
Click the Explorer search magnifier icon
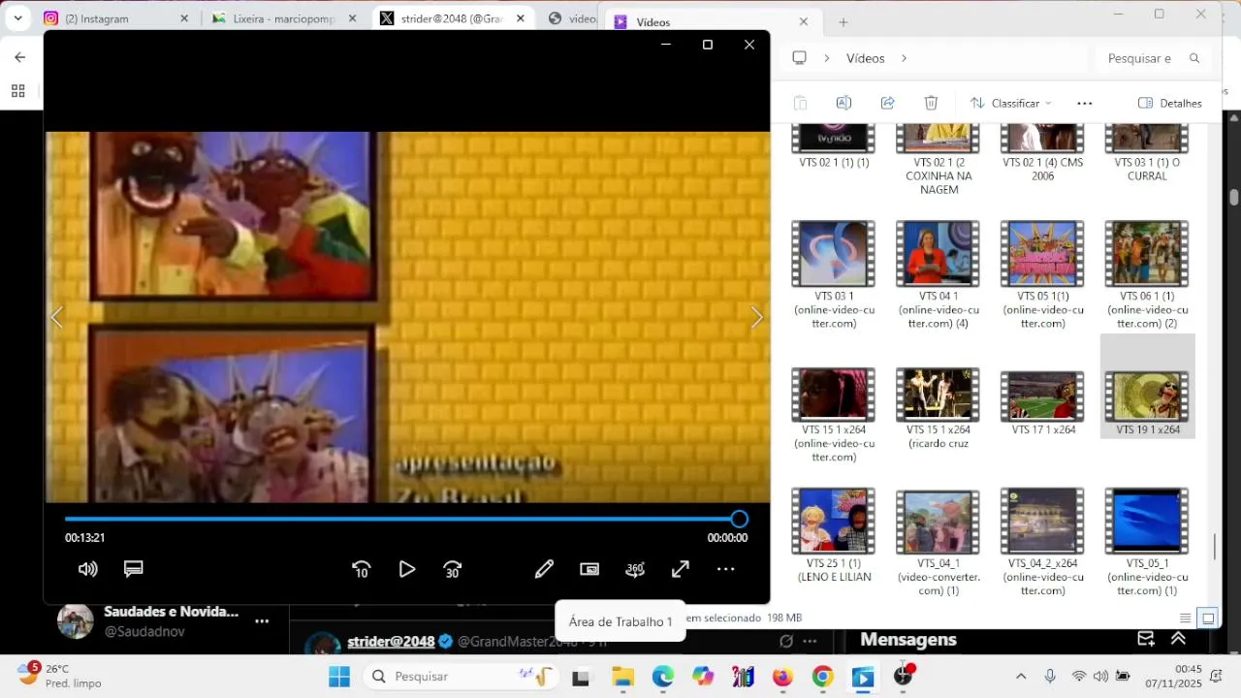pos(1194,58)
